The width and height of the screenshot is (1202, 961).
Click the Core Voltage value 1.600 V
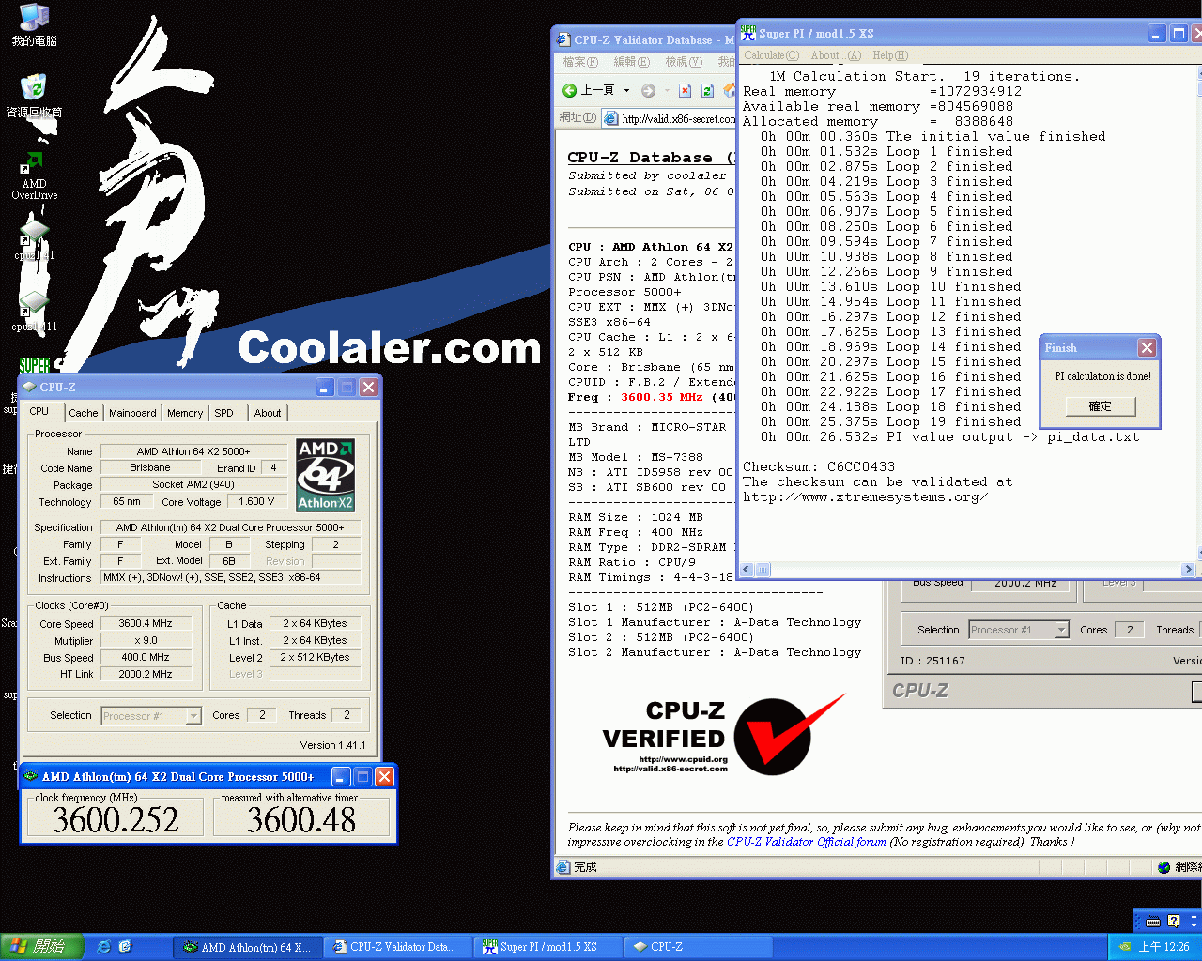[256, 501]
